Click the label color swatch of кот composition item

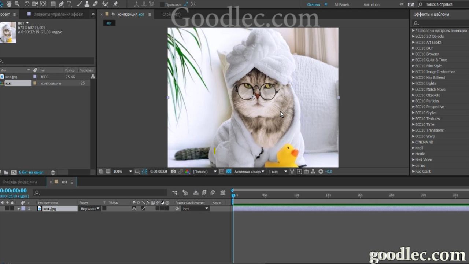pos(35,83)
